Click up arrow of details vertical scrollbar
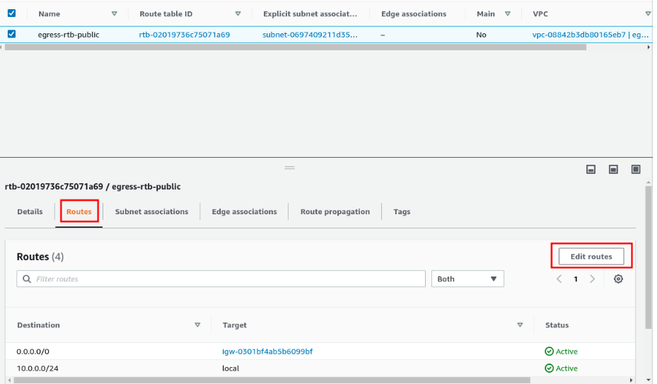657x384 pixels. click(x=649, y=182)
